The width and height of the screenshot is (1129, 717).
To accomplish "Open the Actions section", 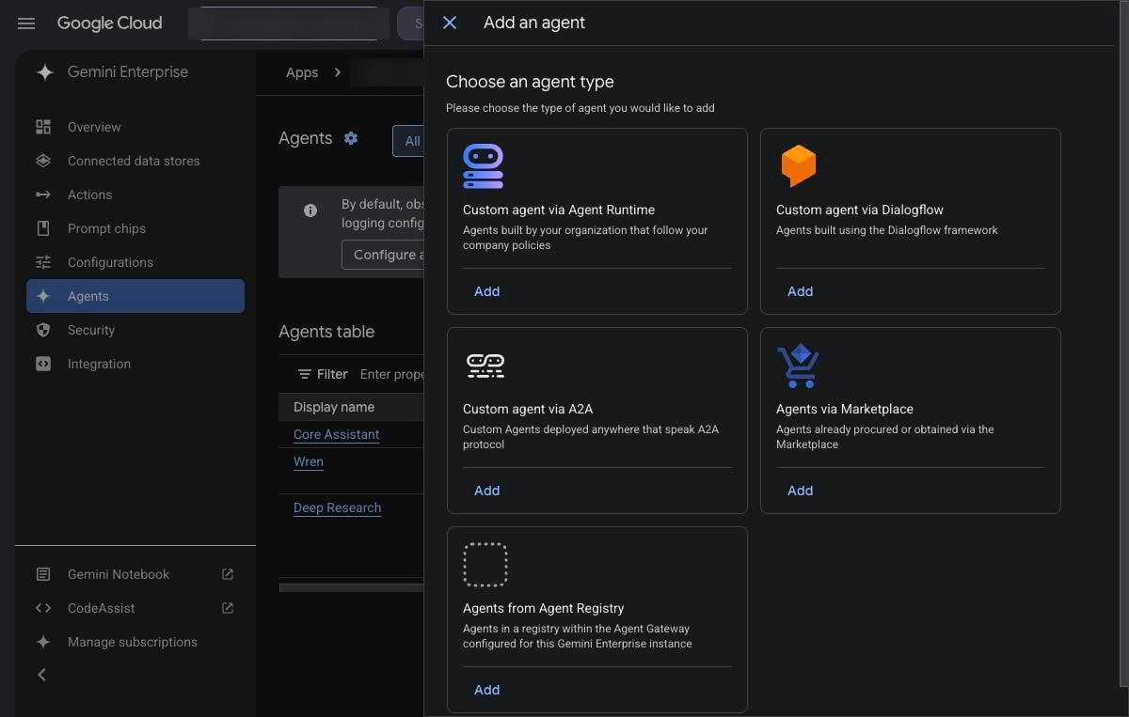I will [135, 195].
